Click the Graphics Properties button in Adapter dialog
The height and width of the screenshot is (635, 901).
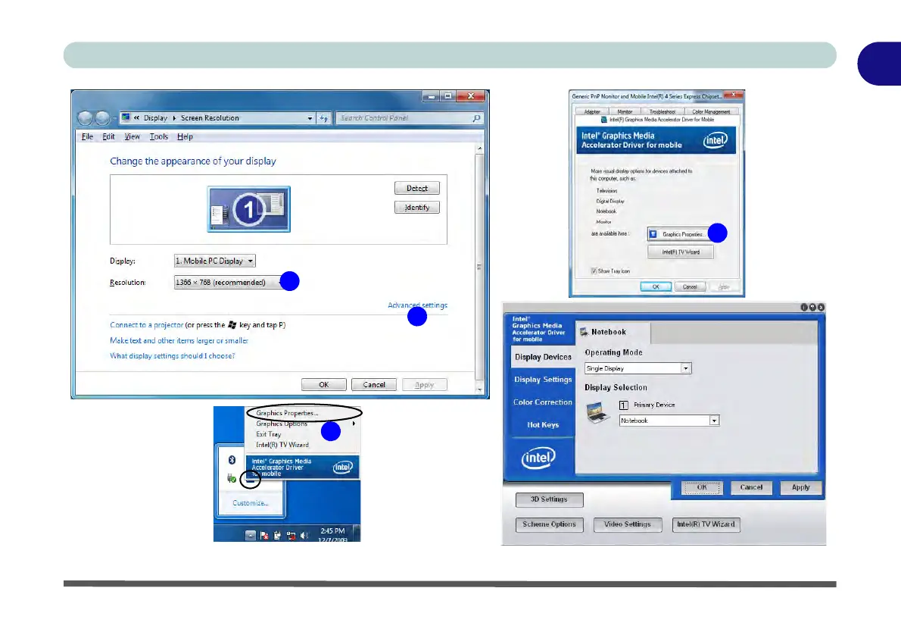tap(681, 235)
